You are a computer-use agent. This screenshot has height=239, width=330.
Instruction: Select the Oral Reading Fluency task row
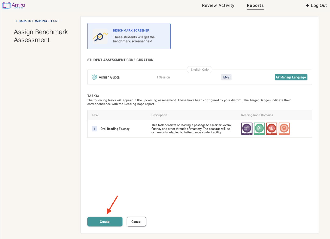(x=115, y=129)
